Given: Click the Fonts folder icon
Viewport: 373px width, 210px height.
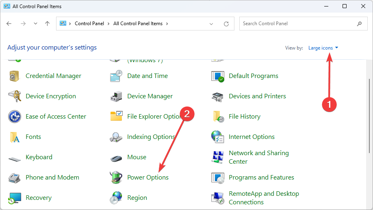Looking at the screenshot, I should pos(15,137).
